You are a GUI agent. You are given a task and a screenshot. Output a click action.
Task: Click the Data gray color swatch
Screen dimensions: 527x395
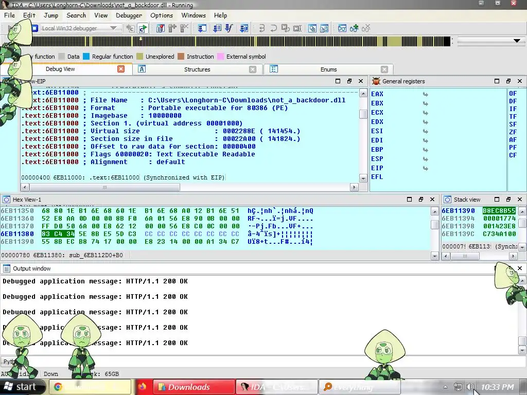[61, 57]
